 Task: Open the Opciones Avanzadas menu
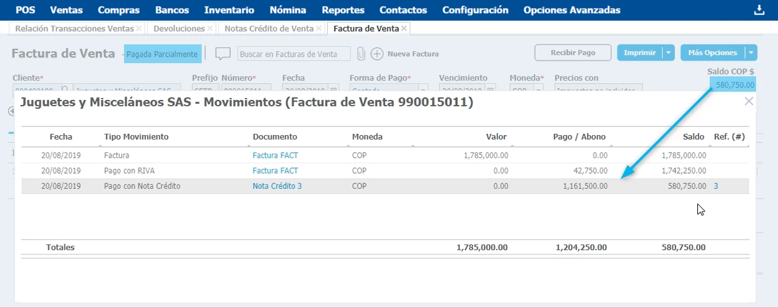click(x=572, y=10)
